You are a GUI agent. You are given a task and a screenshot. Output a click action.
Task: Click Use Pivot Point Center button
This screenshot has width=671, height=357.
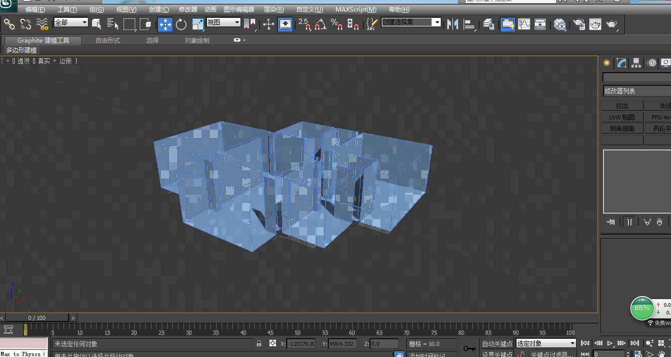pos(250,23)
